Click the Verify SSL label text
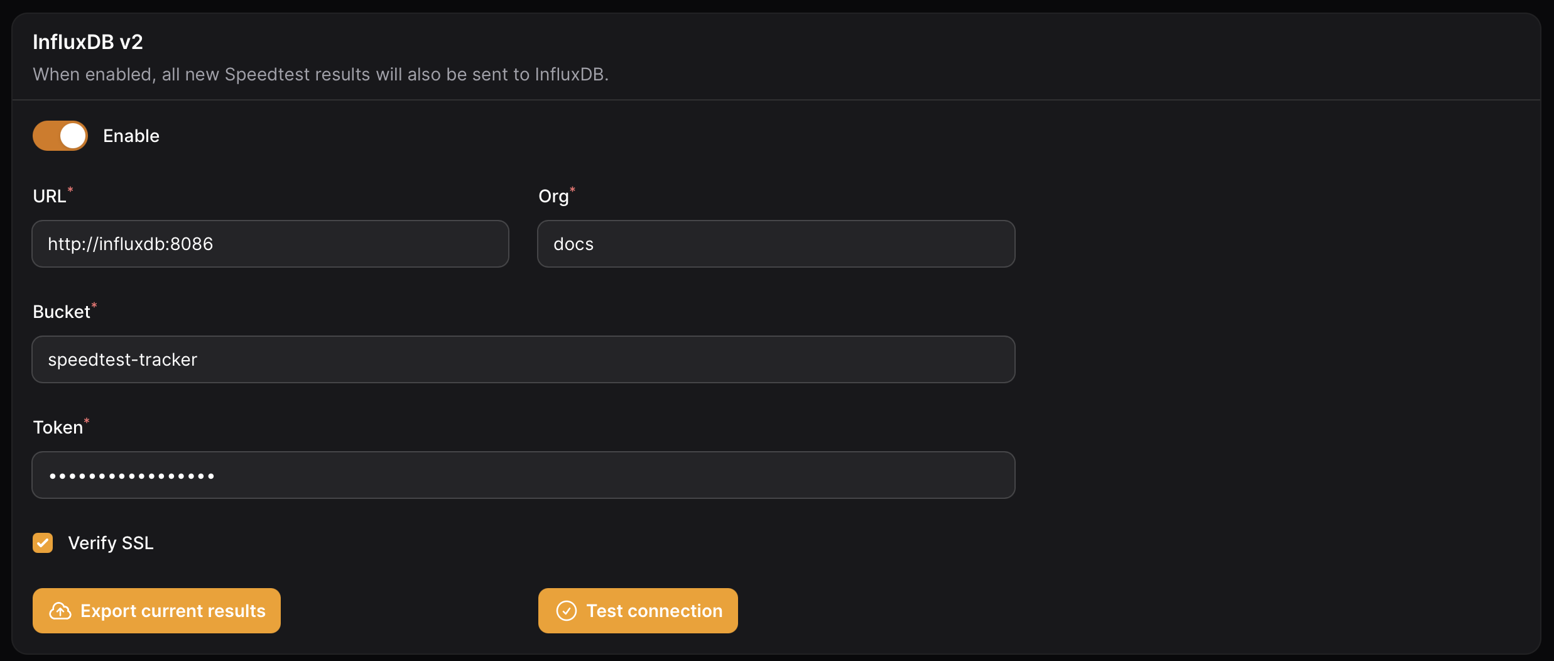The image size is (1554, 661). coord(111,543)
